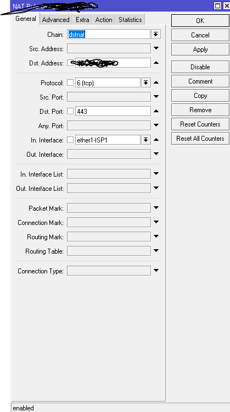Open the Chain dropdown list

pyautogui.click(x=156, y=35)
